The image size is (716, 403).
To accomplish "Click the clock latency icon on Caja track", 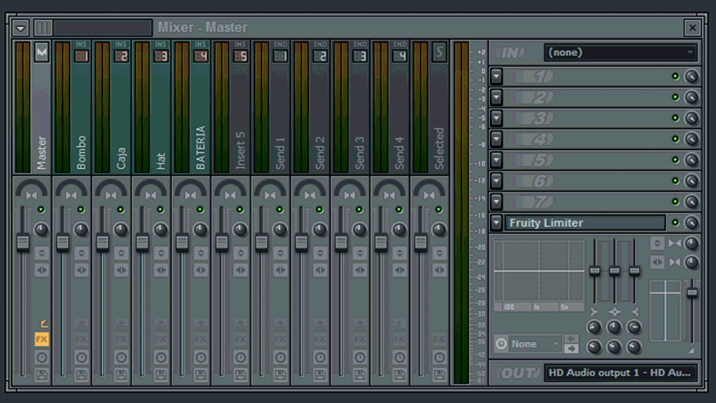I will 122,357.
